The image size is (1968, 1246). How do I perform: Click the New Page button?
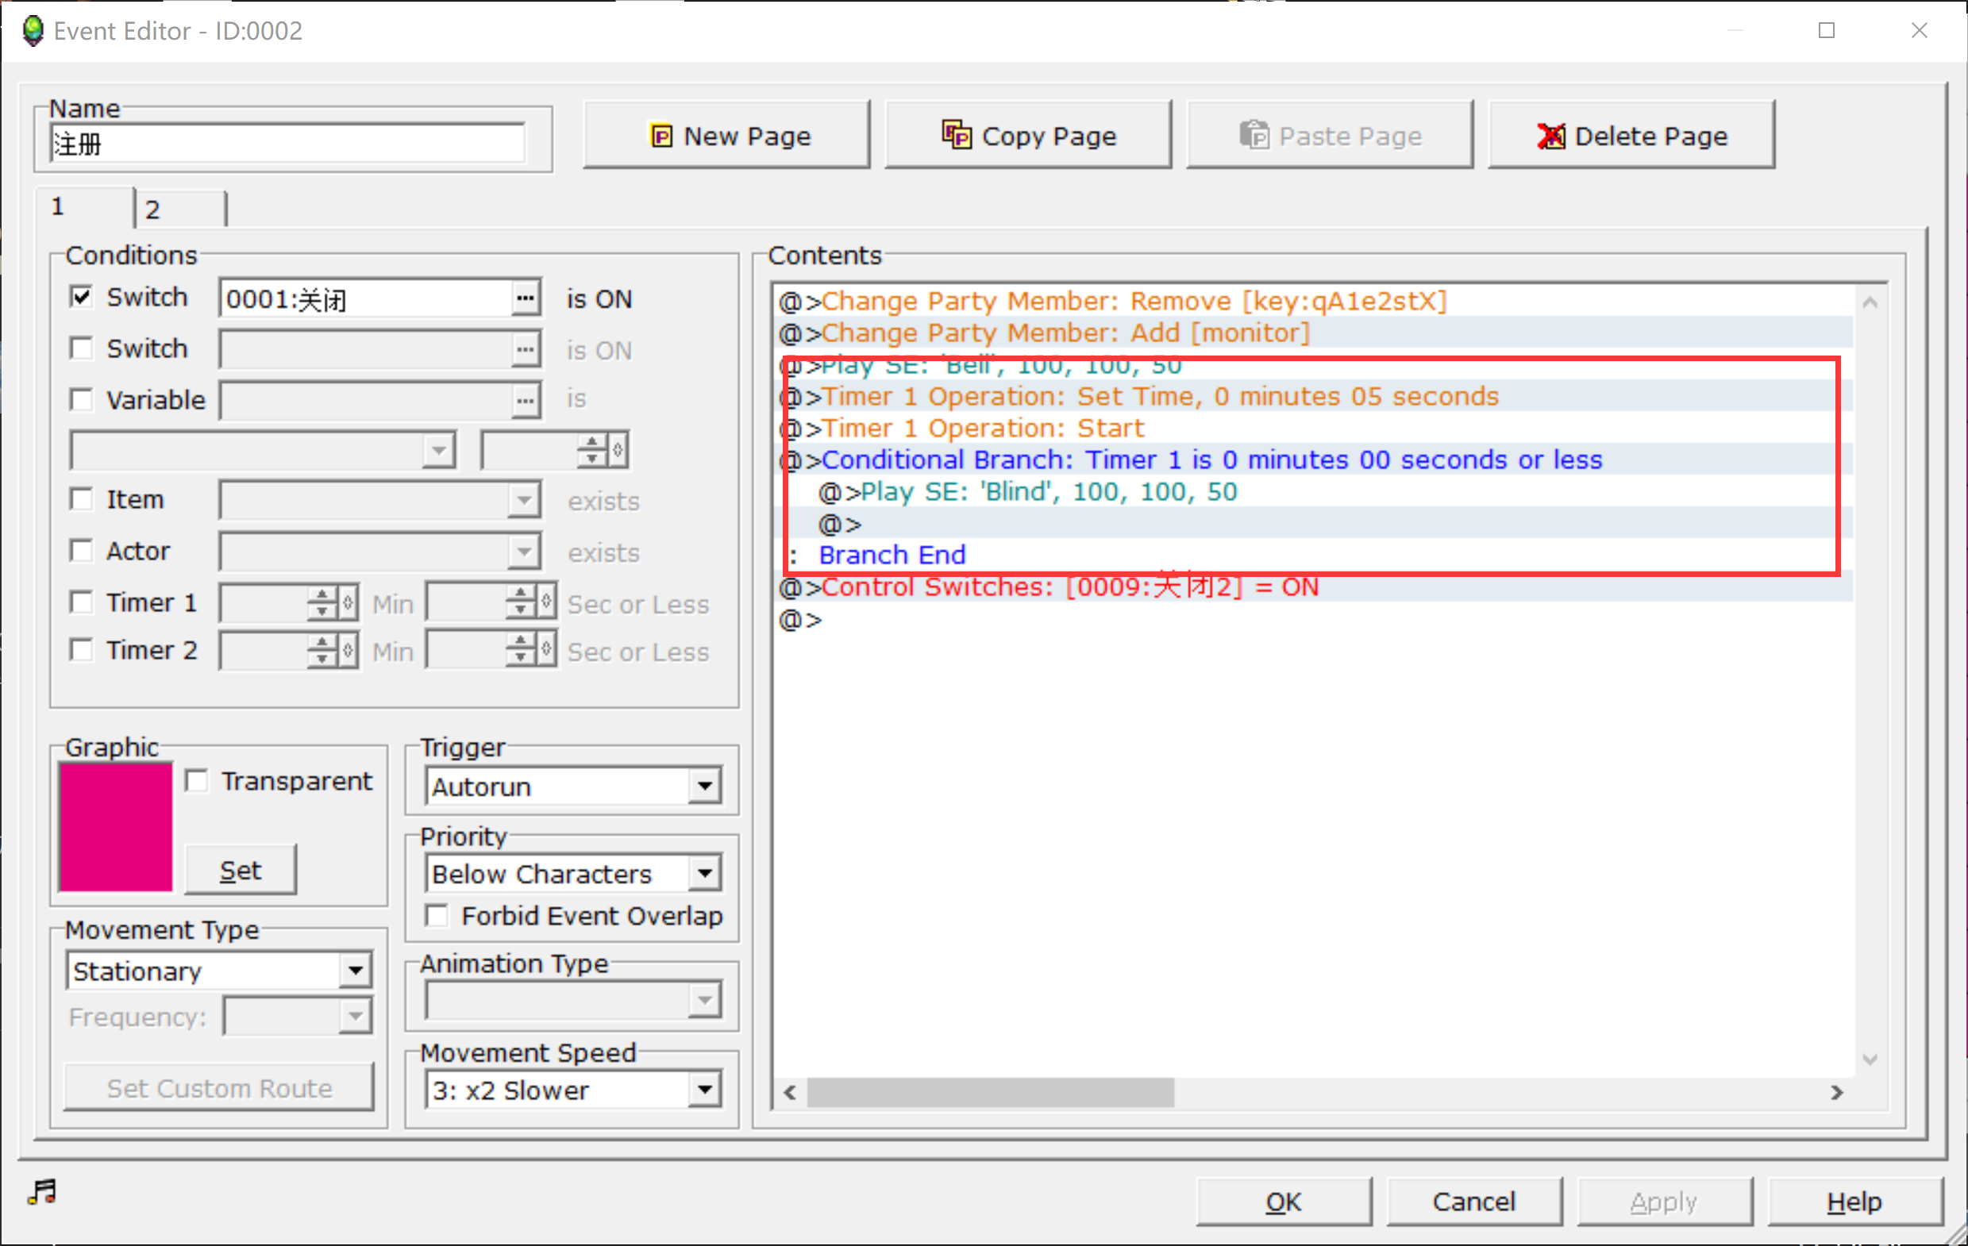pyautogui.click(x=726, y=135)
